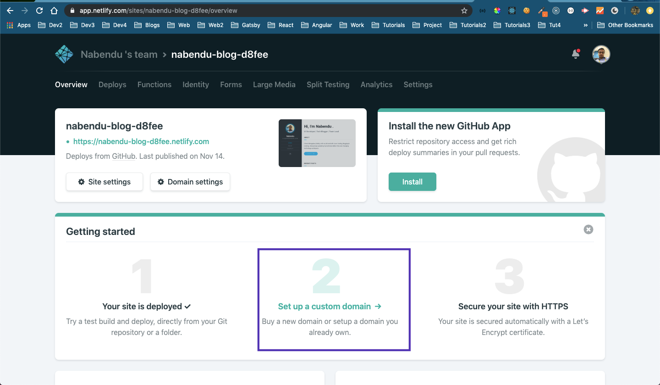Open the Identity tab

pyautogui.click(x=196, y=84)
